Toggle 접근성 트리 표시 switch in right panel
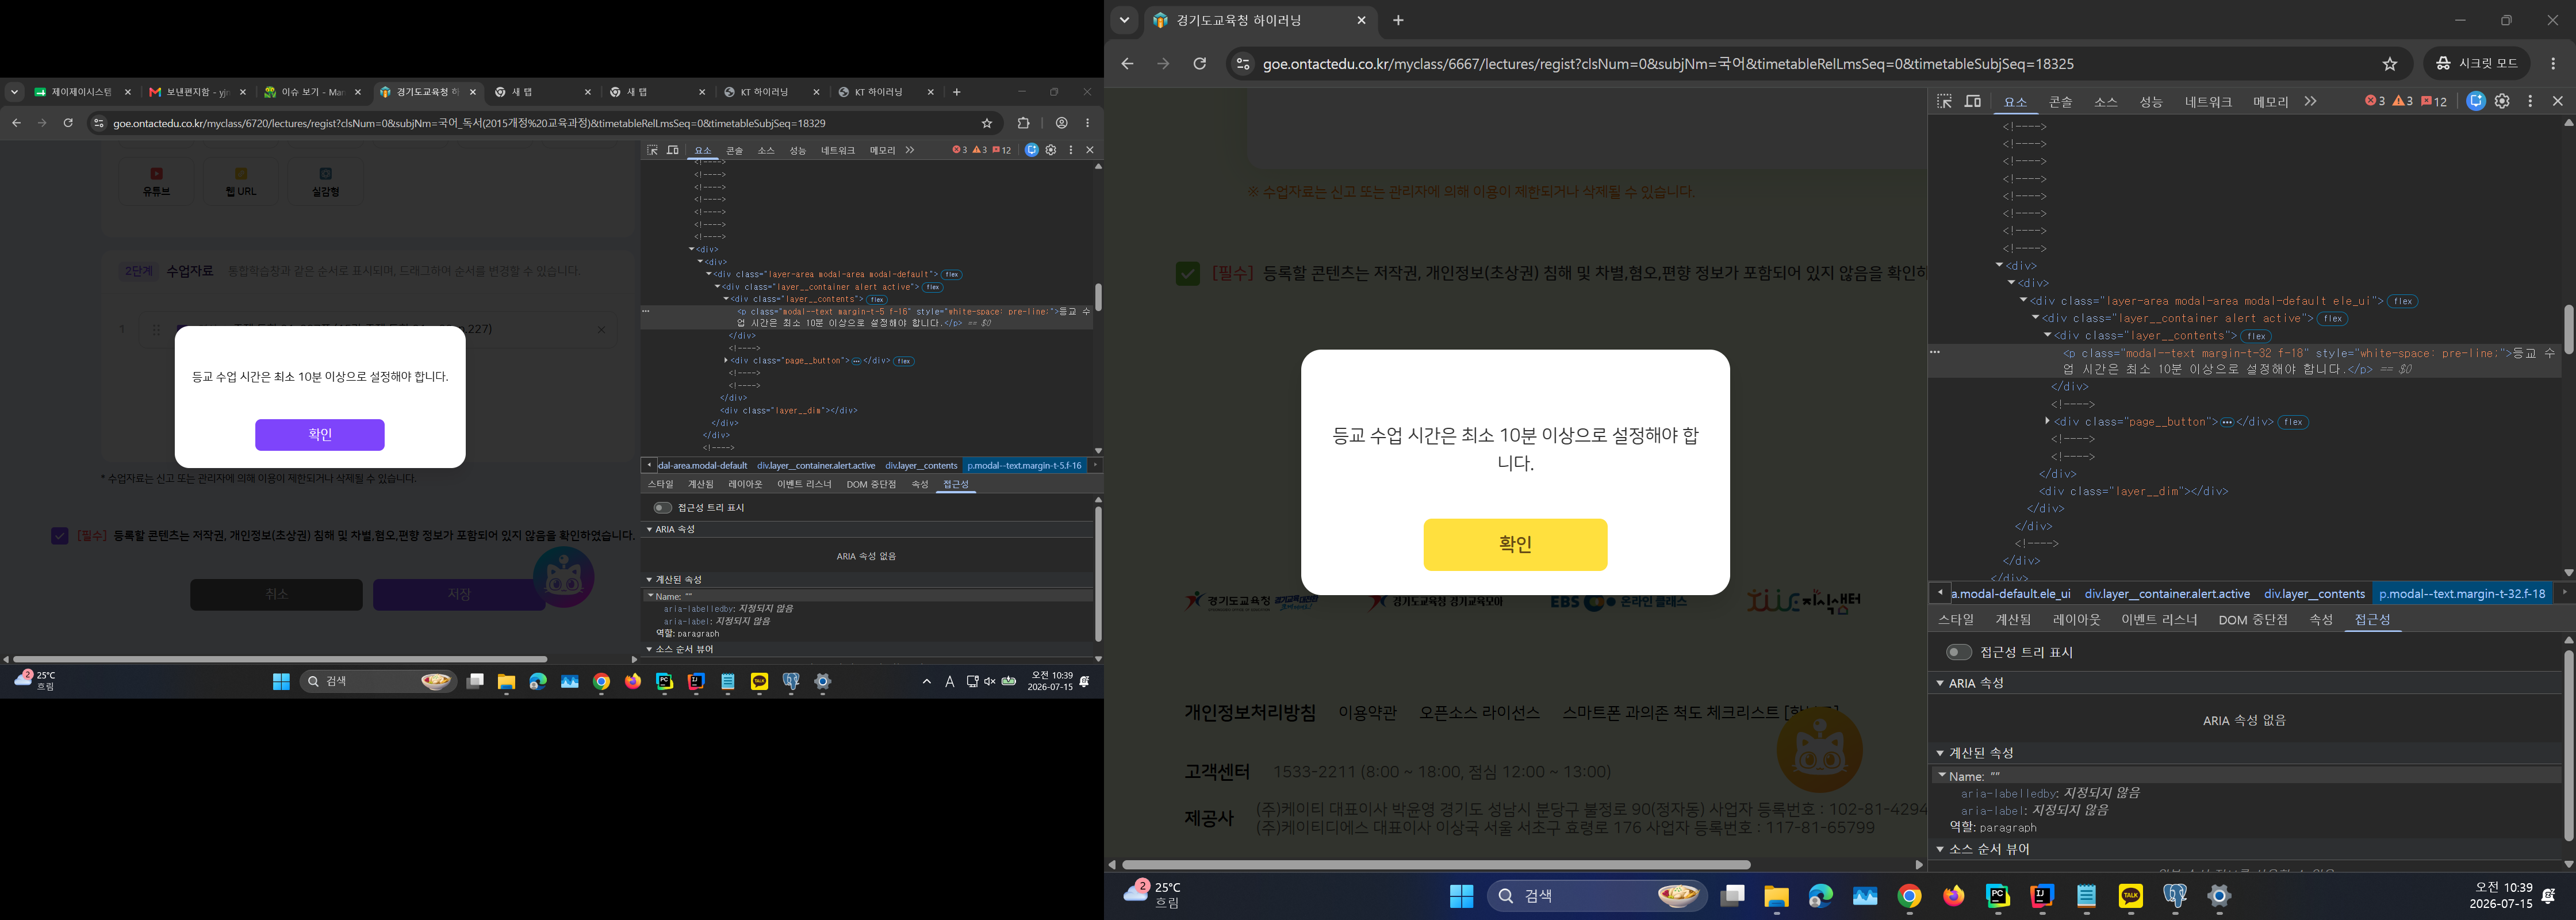This screenshot has height=920, width=2576. (1959, 652)
